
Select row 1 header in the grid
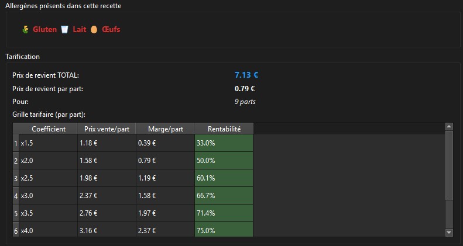pyautogui.click(x=15, y=143)
